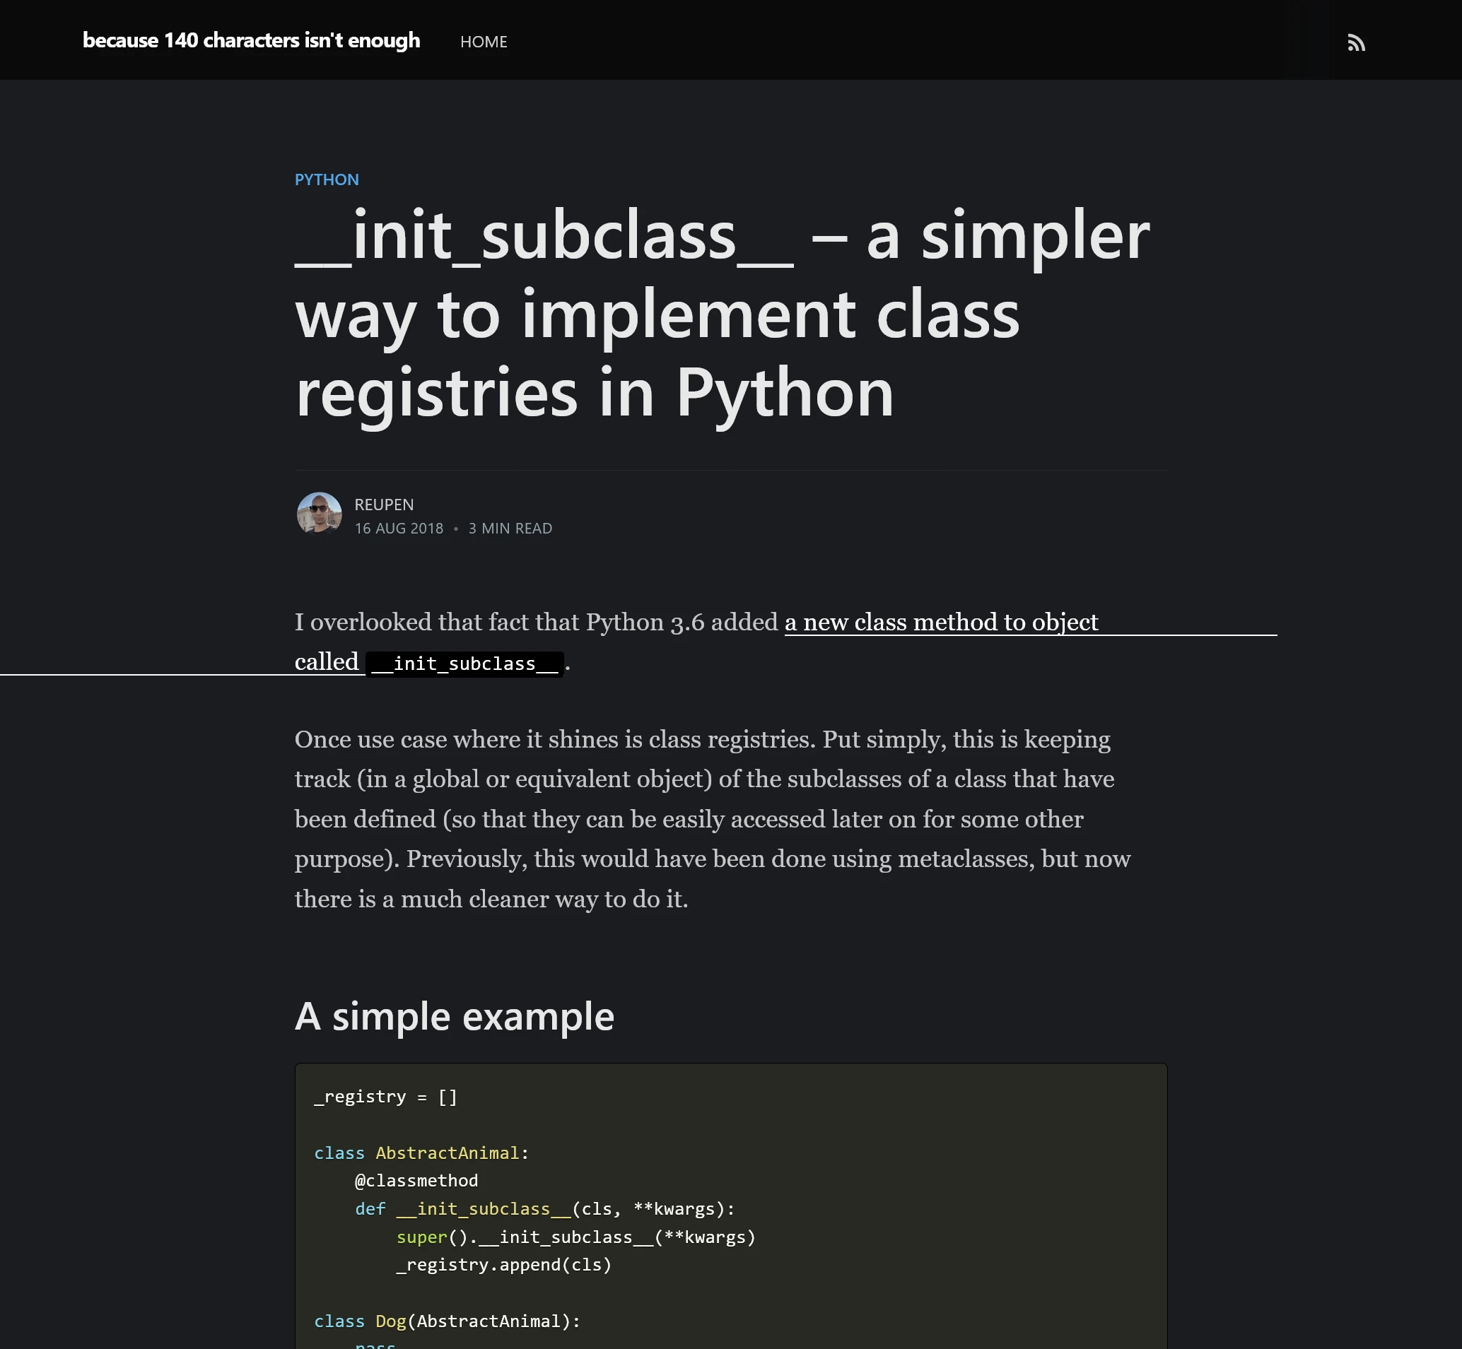Screen dimensions: 1462x1349
Task: View posts tagged PYTHON
Action: coord(327,179)
